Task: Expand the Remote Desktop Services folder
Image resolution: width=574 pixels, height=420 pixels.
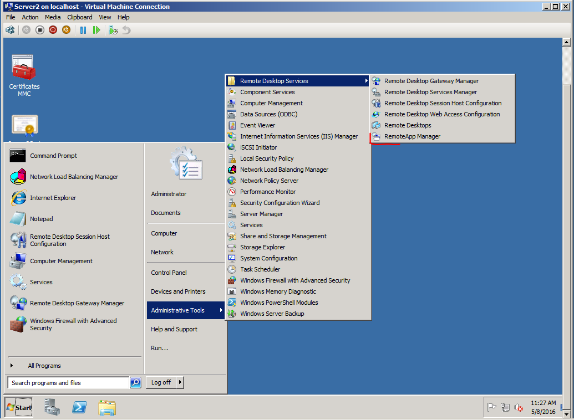Action: 298,81
